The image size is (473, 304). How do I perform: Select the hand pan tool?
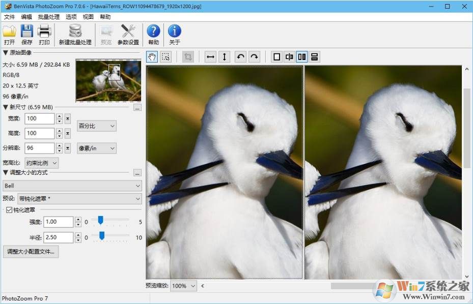151,57
